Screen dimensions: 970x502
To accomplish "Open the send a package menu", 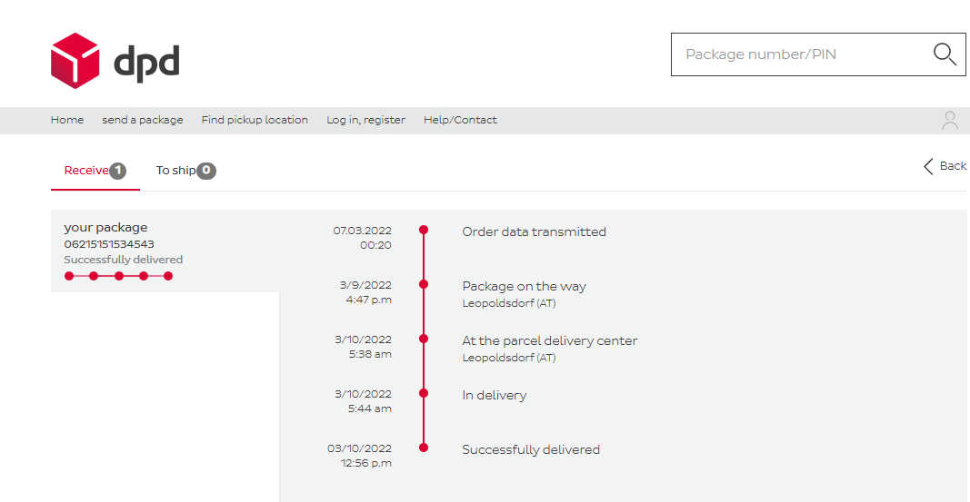I will click(142, 120).
